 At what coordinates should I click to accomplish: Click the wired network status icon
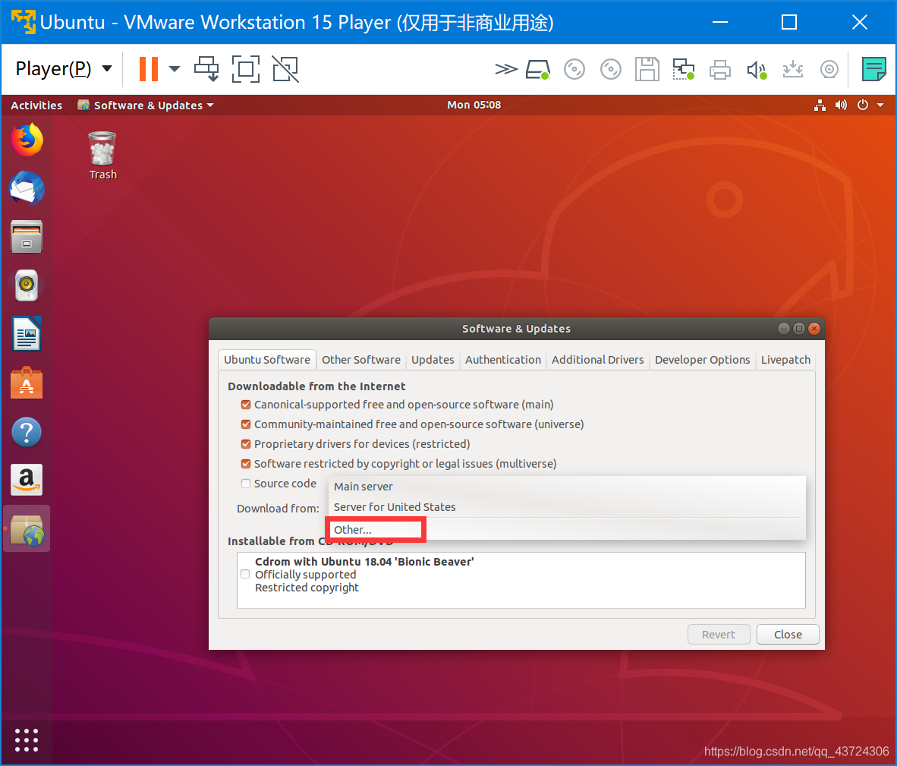(x=820, y=106)
